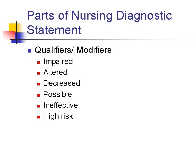
Task: Select the 'Impaired' list item
Action: coord(58,62)
